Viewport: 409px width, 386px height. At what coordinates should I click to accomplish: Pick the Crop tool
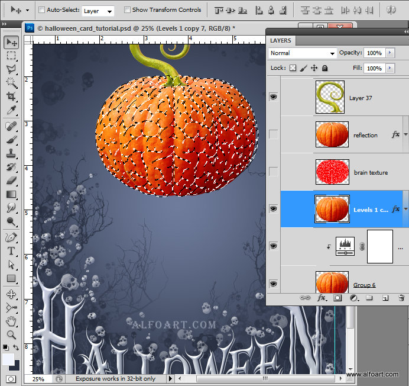11,96
